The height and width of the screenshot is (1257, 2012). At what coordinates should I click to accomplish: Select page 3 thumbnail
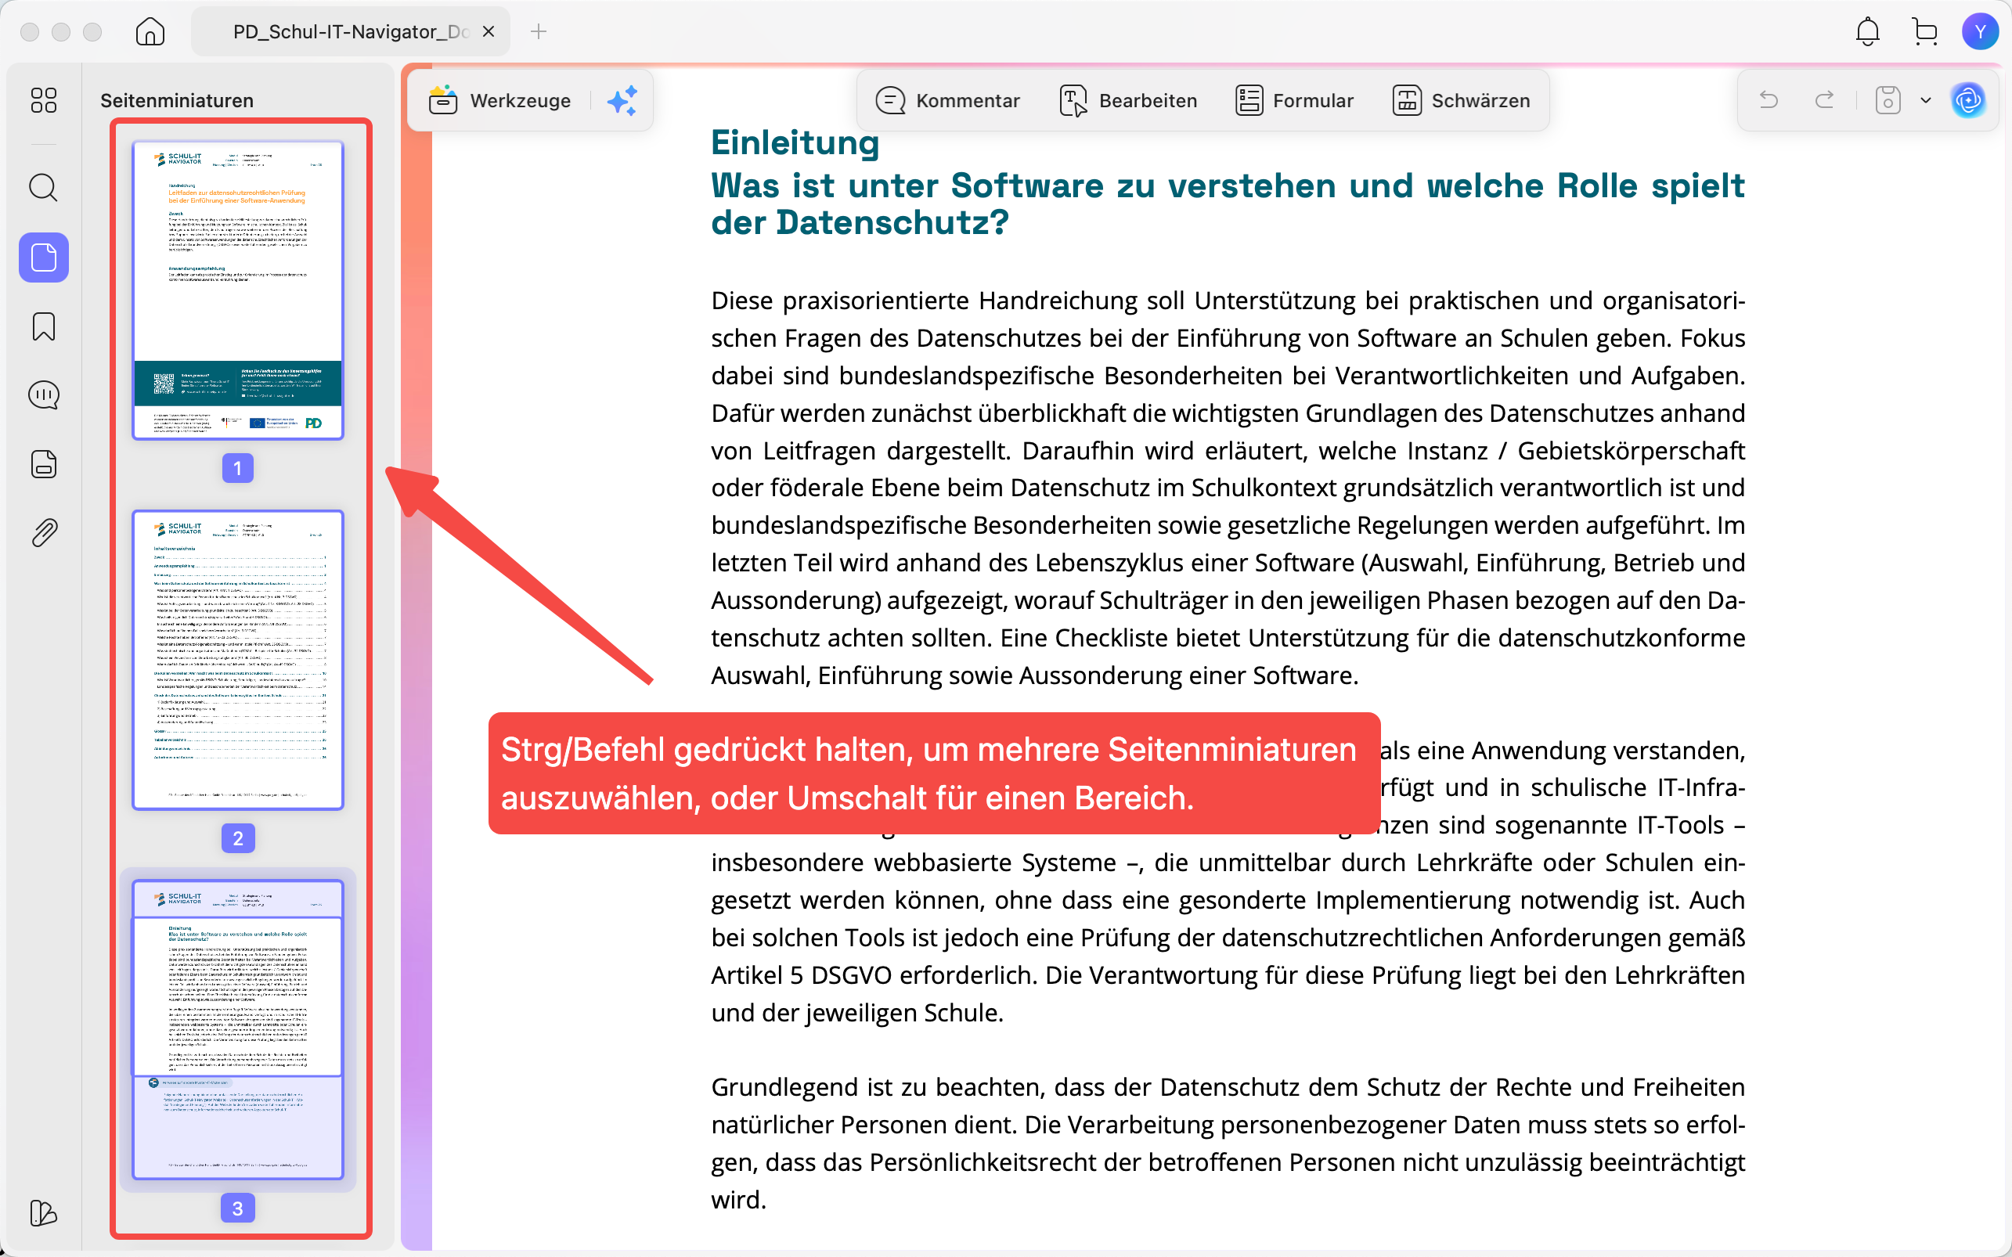coord(238,1030)
